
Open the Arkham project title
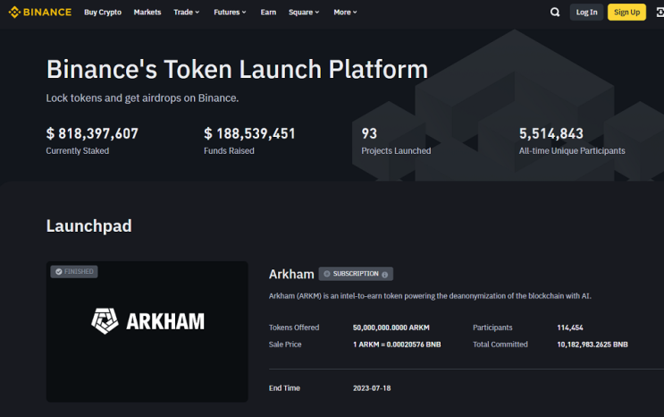coord(291,274)
